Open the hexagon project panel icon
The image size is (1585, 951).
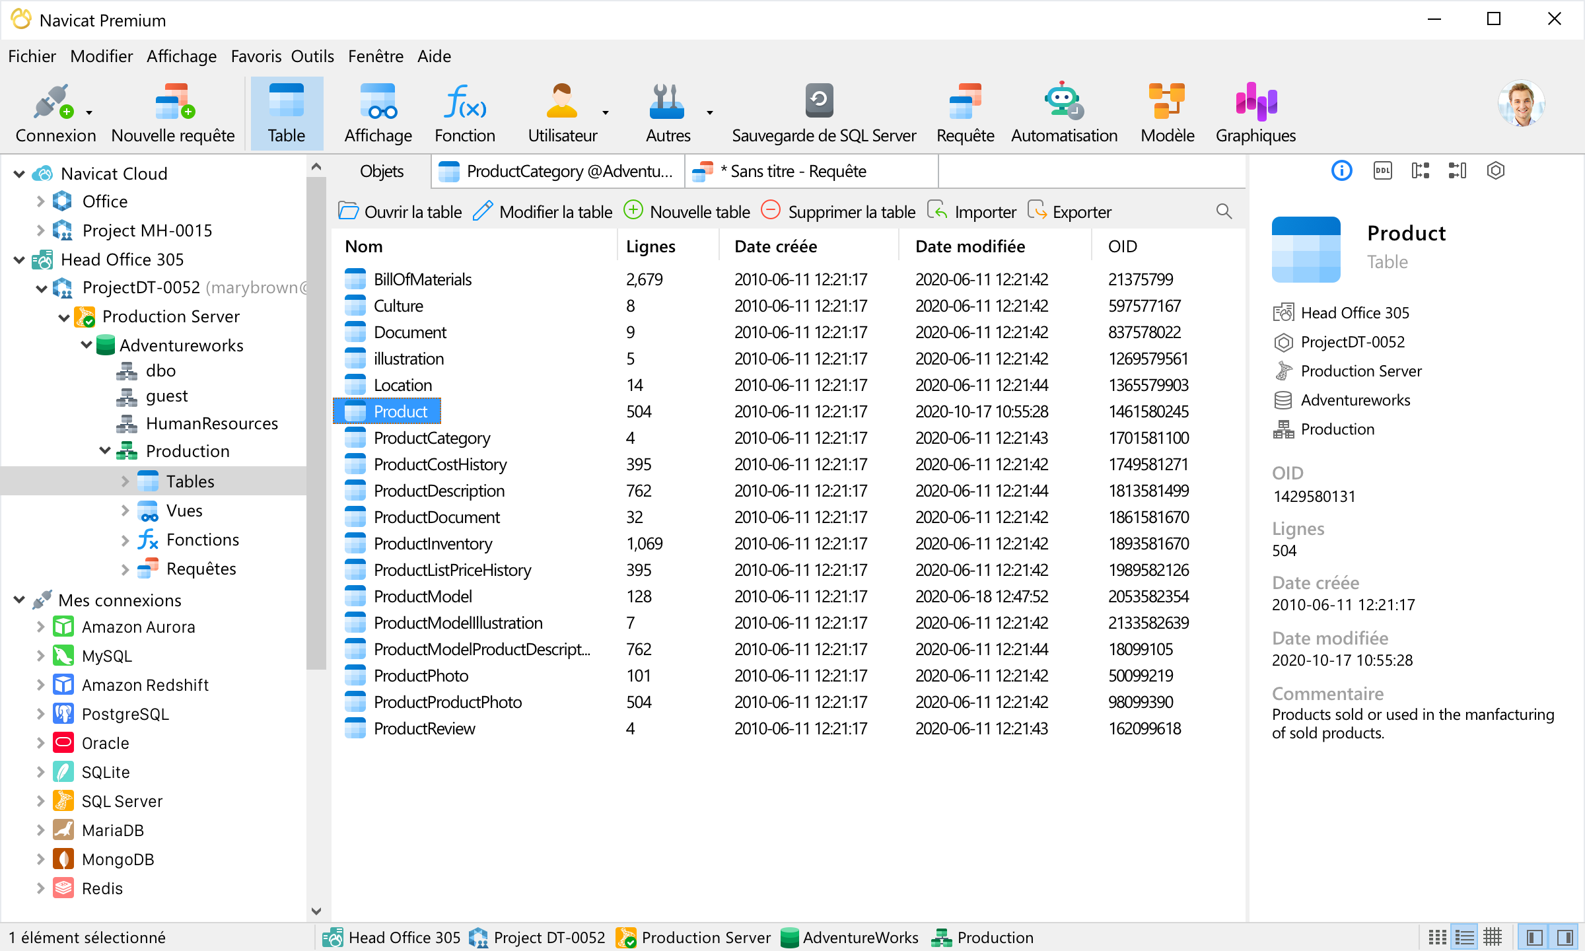(x=1496, y=171)
